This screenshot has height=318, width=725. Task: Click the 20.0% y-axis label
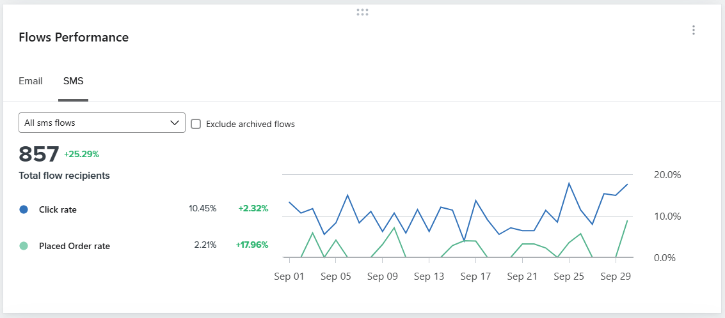tap(667, 175)
